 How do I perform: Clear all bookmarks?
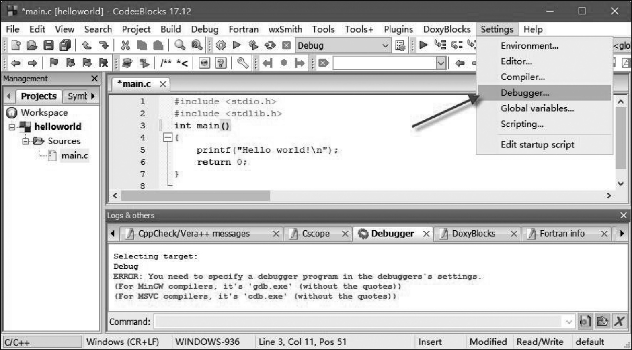click(x=104, y=63)
